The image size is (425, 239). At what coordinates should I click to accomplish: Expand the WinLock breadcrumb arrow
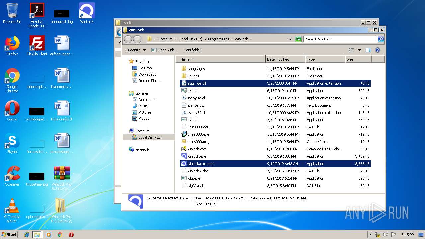[251, 39]
